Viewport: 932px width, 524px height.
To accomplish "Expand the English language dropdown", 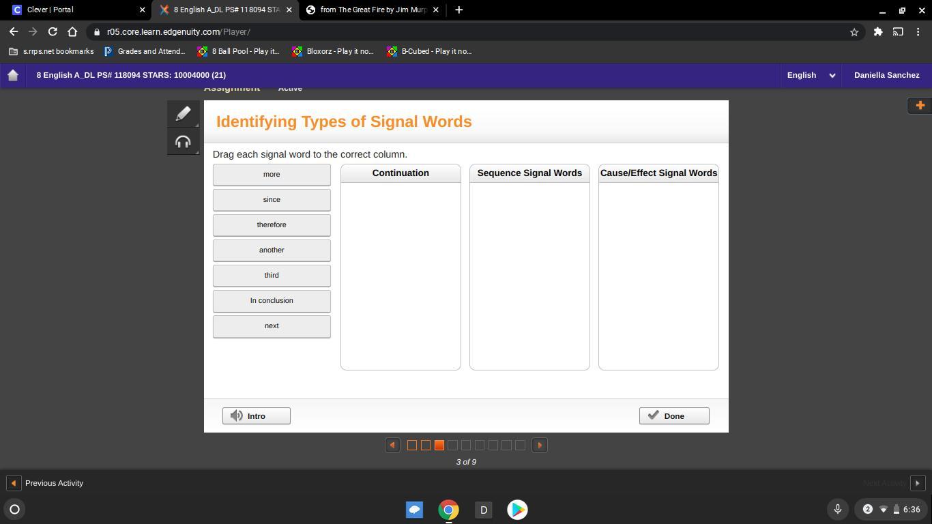I will [811, 75].
